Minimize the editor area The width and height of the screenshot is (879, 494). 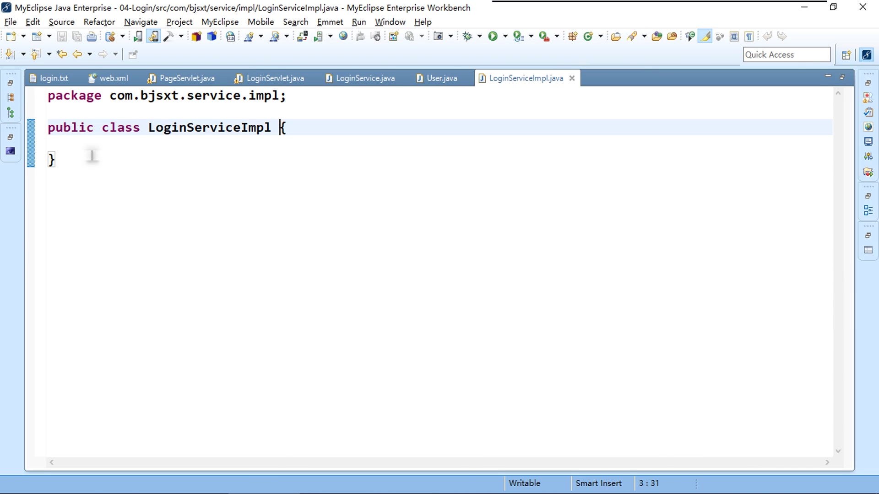point(828,76)
